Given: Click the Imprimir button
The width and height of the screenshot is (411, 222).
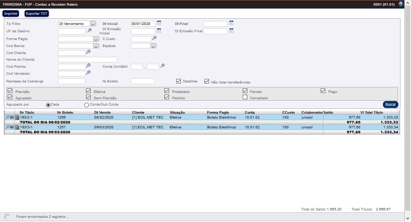Looking at the screenshot, I should (x=11, y=14).
